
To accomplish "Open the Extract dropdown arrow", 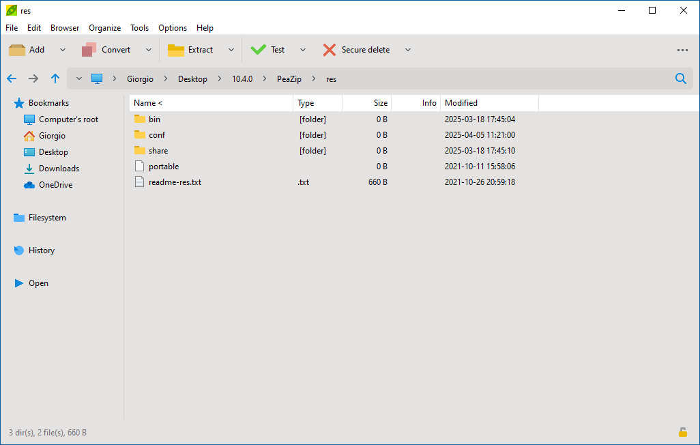I will click(231, 49).
